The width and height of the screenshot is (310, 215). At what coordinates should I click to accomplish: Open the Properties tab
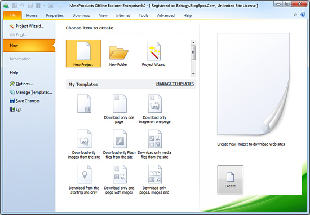click(x=55, y=15)
